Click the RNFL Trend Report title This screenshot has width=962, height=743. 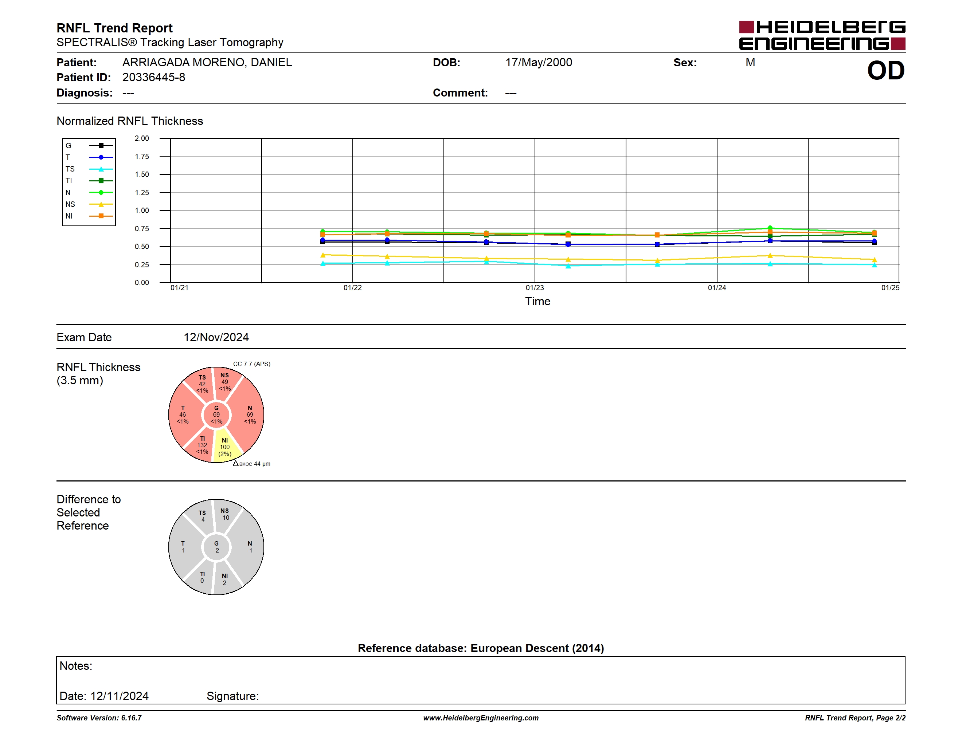pos(114,28)
